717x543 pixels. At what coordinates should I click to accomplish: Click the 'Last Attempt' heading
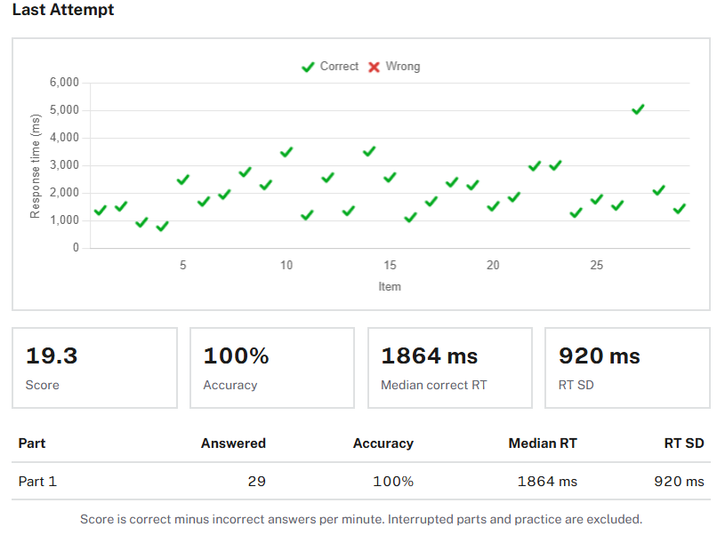pos(63,10)
